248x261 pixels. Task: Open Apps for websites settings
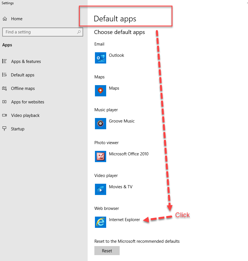tap(28, 102)
